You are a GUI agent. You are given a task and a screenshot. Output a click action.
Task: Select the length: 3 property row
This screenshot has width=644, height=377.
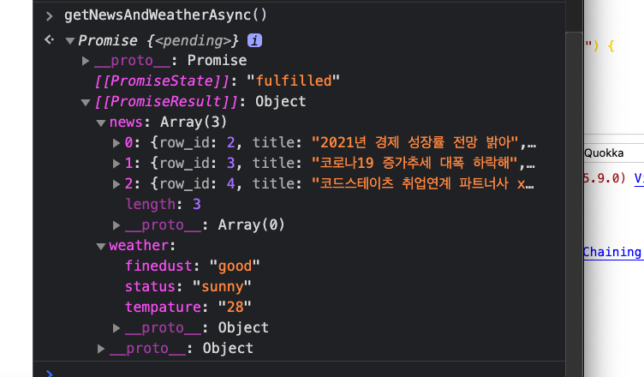pos(163,204)
